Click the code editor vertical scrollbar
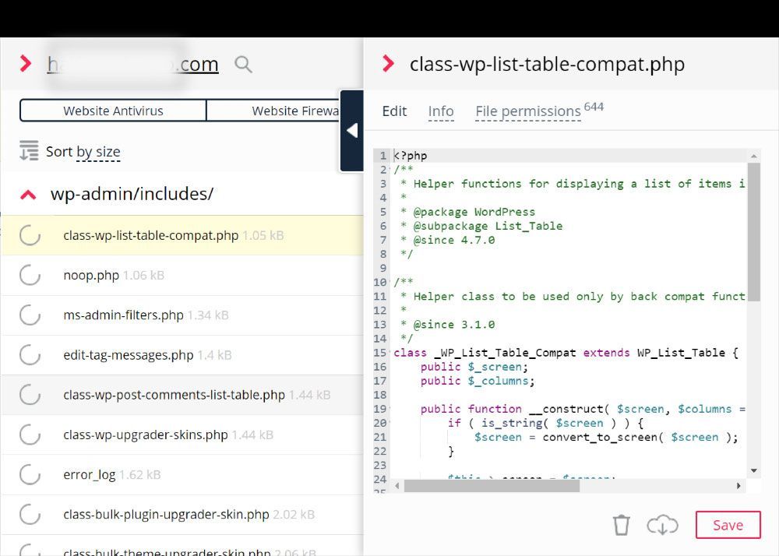This screenshot has width=779, height=556. [753, 226]
